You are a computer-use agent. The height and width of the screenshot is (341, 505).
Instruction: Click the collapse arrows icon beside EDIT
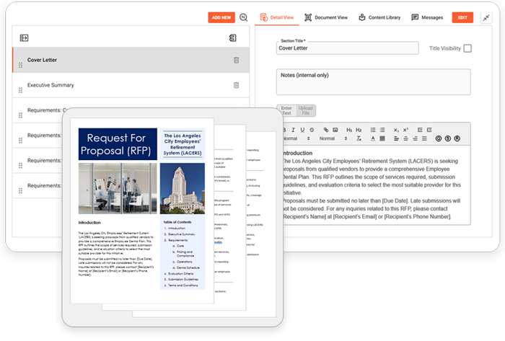click(x=486, y=18)
